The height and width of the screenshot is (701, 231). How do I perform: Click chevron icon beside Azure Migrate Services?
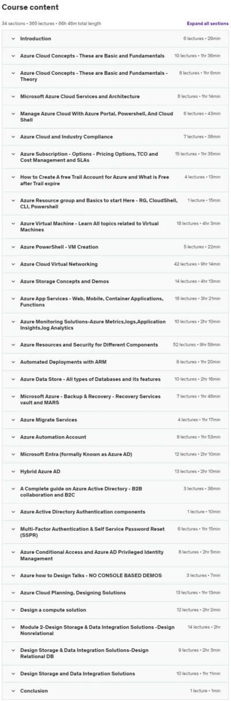(12, 420)
